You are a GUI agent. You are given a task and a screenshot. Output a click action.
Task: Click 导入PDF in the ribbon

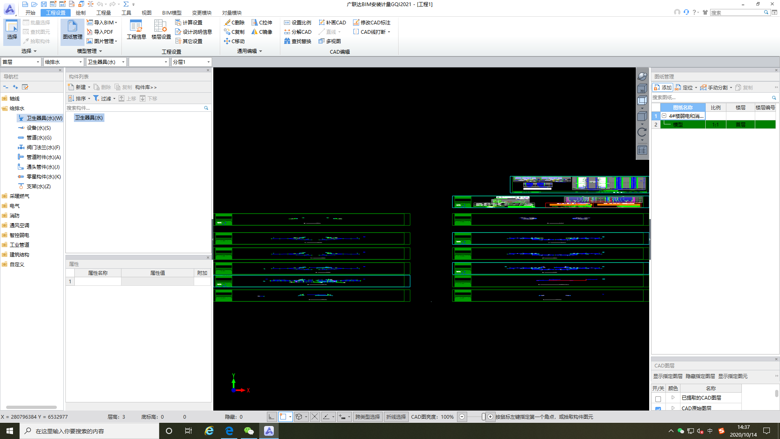click(100, 32)
